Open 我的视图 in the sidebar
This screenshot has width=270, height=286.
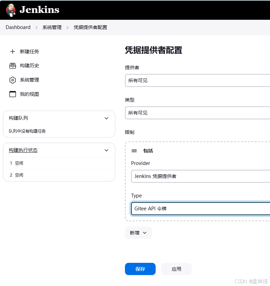click(29, 94)
